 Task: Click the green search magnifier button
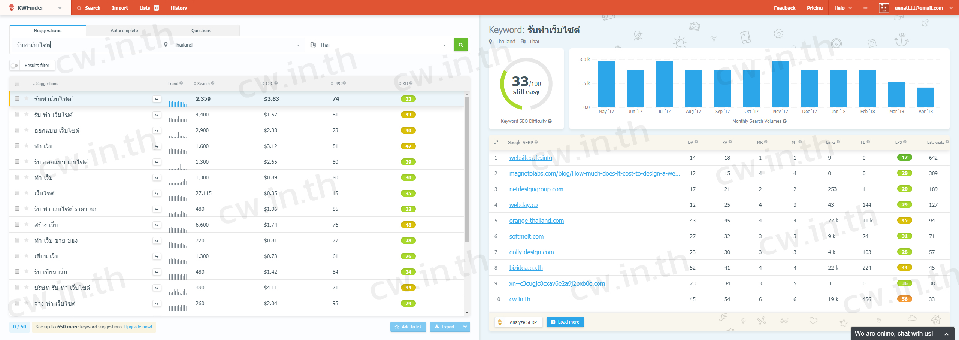(x=460, y=45)
